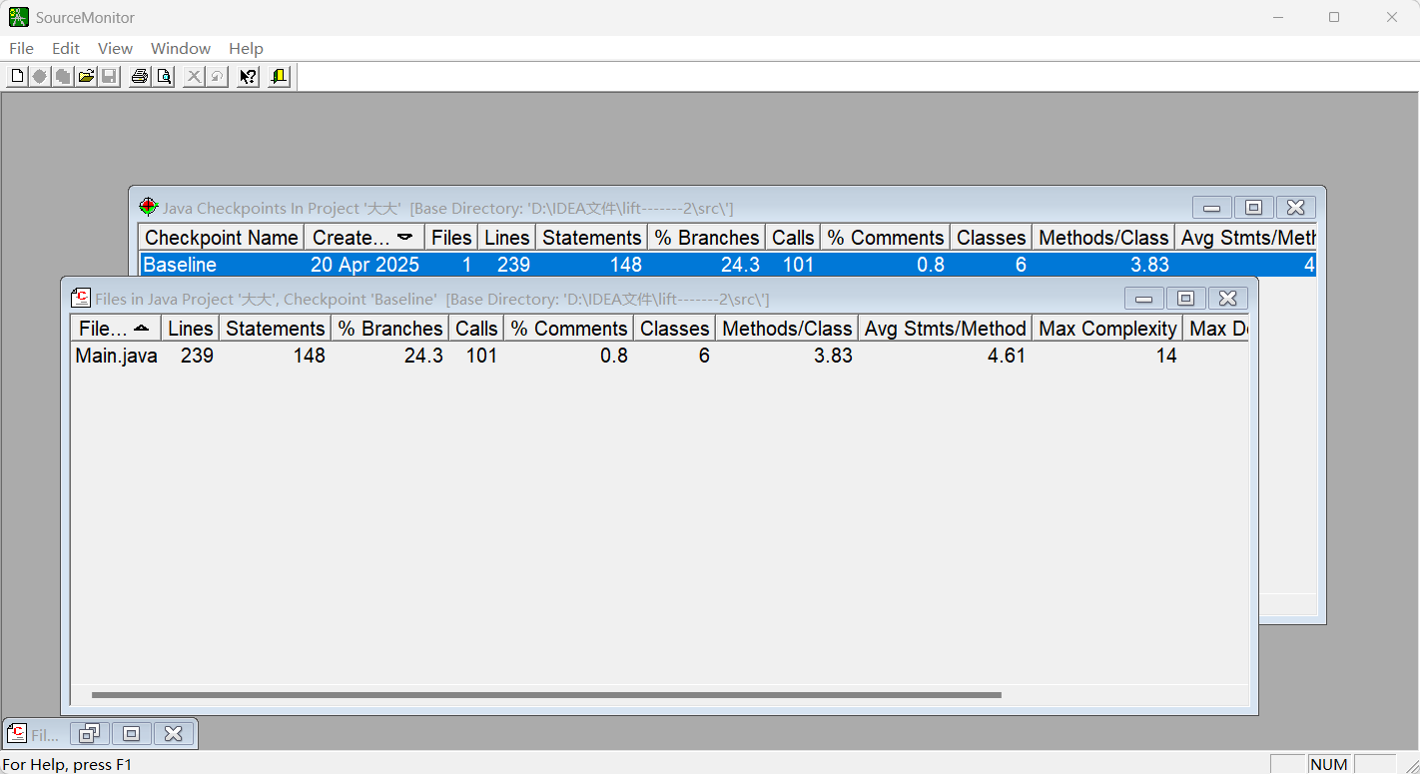This screenshot has height=774, width=1420.
Task: Click the 20 Apr 2025 date cell
Action: [364, 265]
